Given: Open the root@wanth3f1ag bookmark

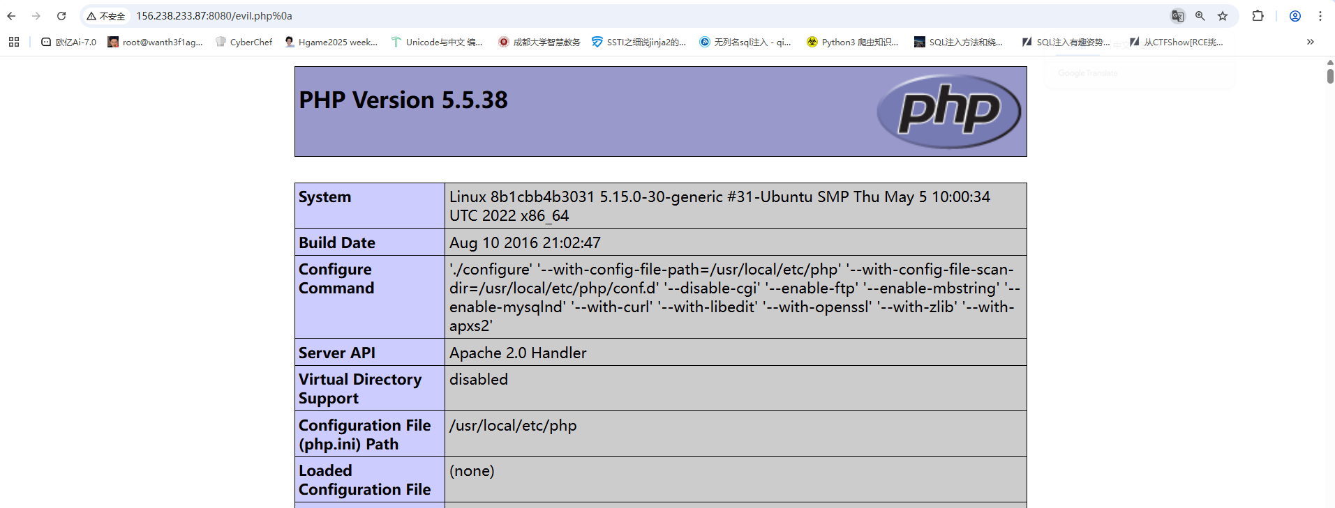Looking at the screenshot, I should tap(156, 42).
